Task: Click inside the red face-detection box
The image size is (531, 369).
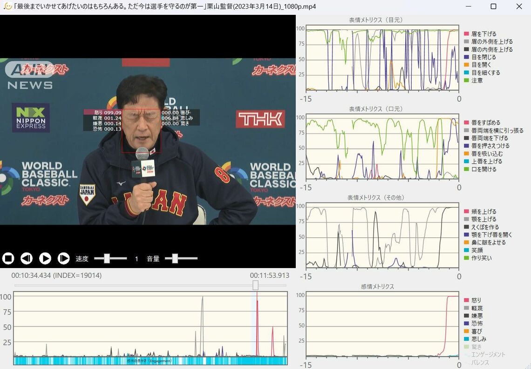Action: tap(142, 131)
